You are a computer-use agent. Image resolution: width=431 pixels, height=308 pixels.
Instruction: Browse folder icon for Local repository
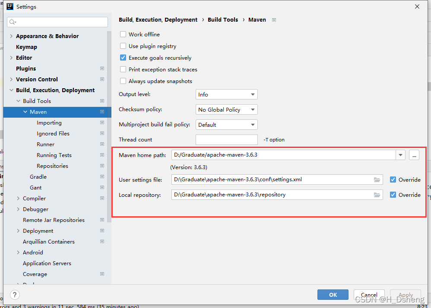pyautogui.click(x=377, y=195)
